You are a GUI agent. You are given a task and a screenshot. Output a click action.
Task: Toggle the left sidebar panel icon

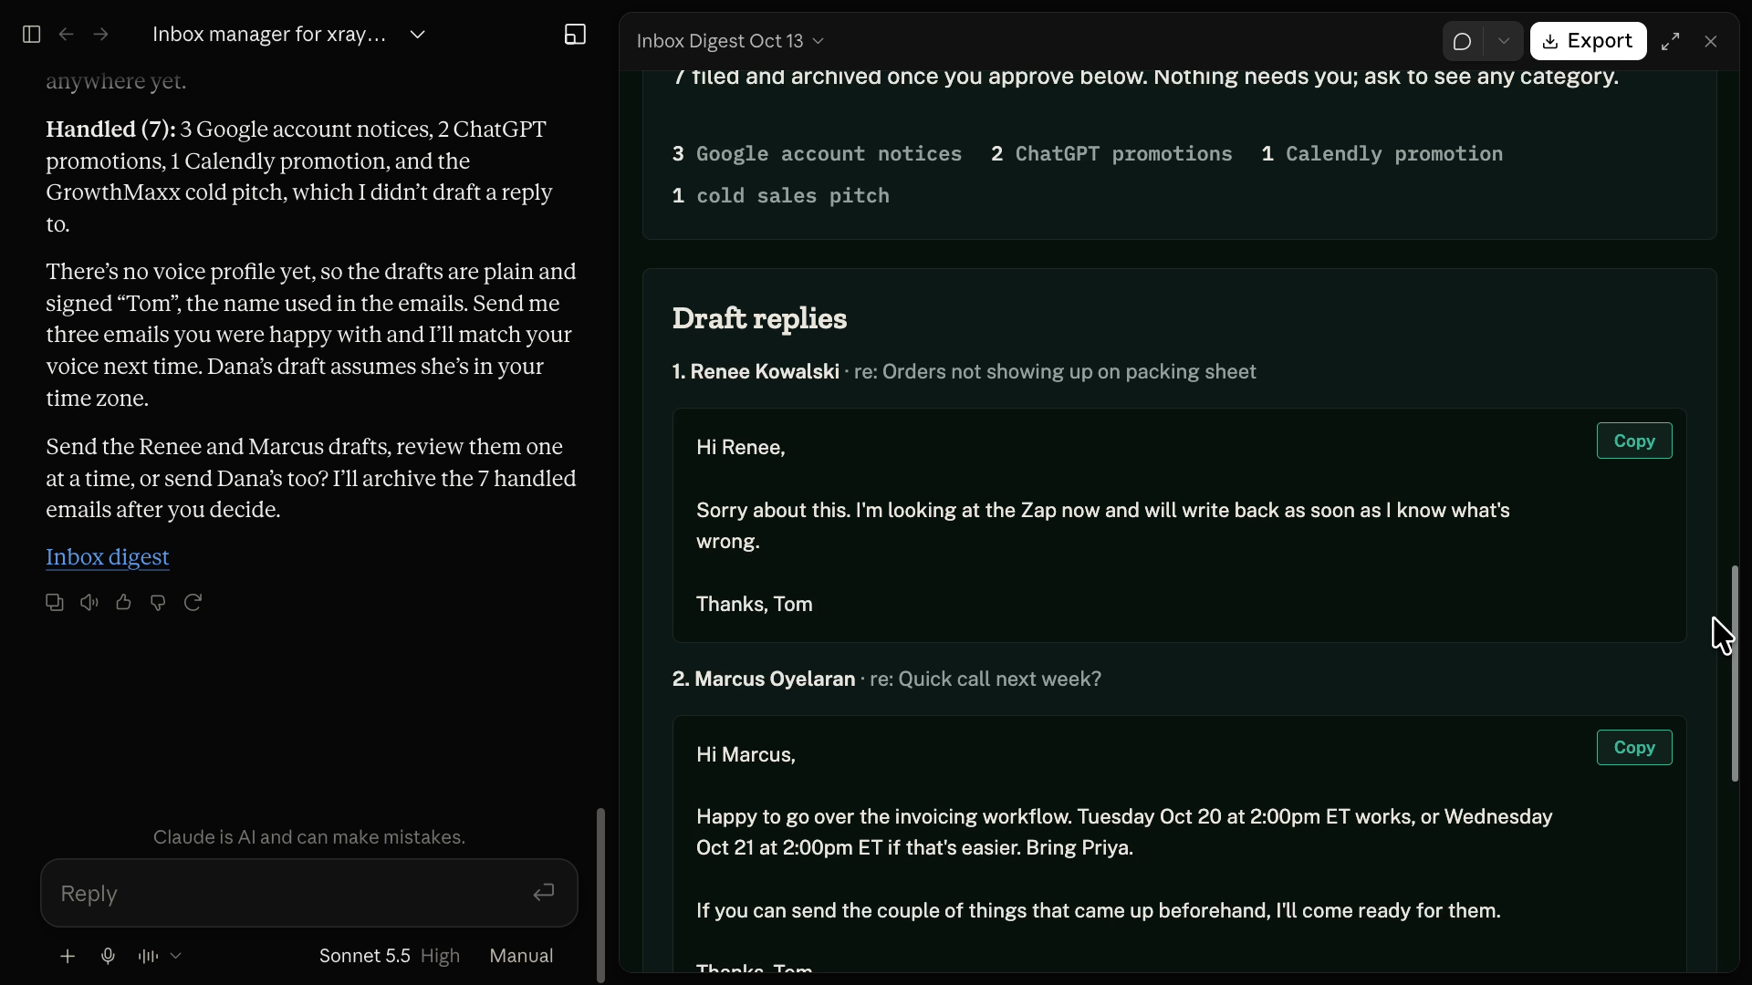(x=31, y=35)
